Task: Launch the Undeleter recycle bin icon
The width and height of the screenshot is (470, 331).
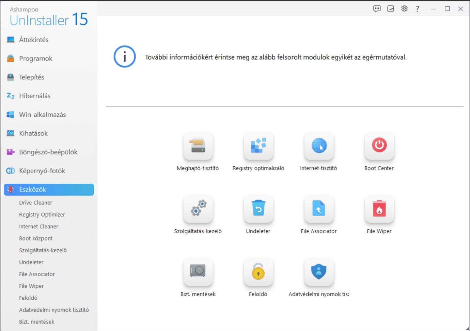Action: click(258, 209)
